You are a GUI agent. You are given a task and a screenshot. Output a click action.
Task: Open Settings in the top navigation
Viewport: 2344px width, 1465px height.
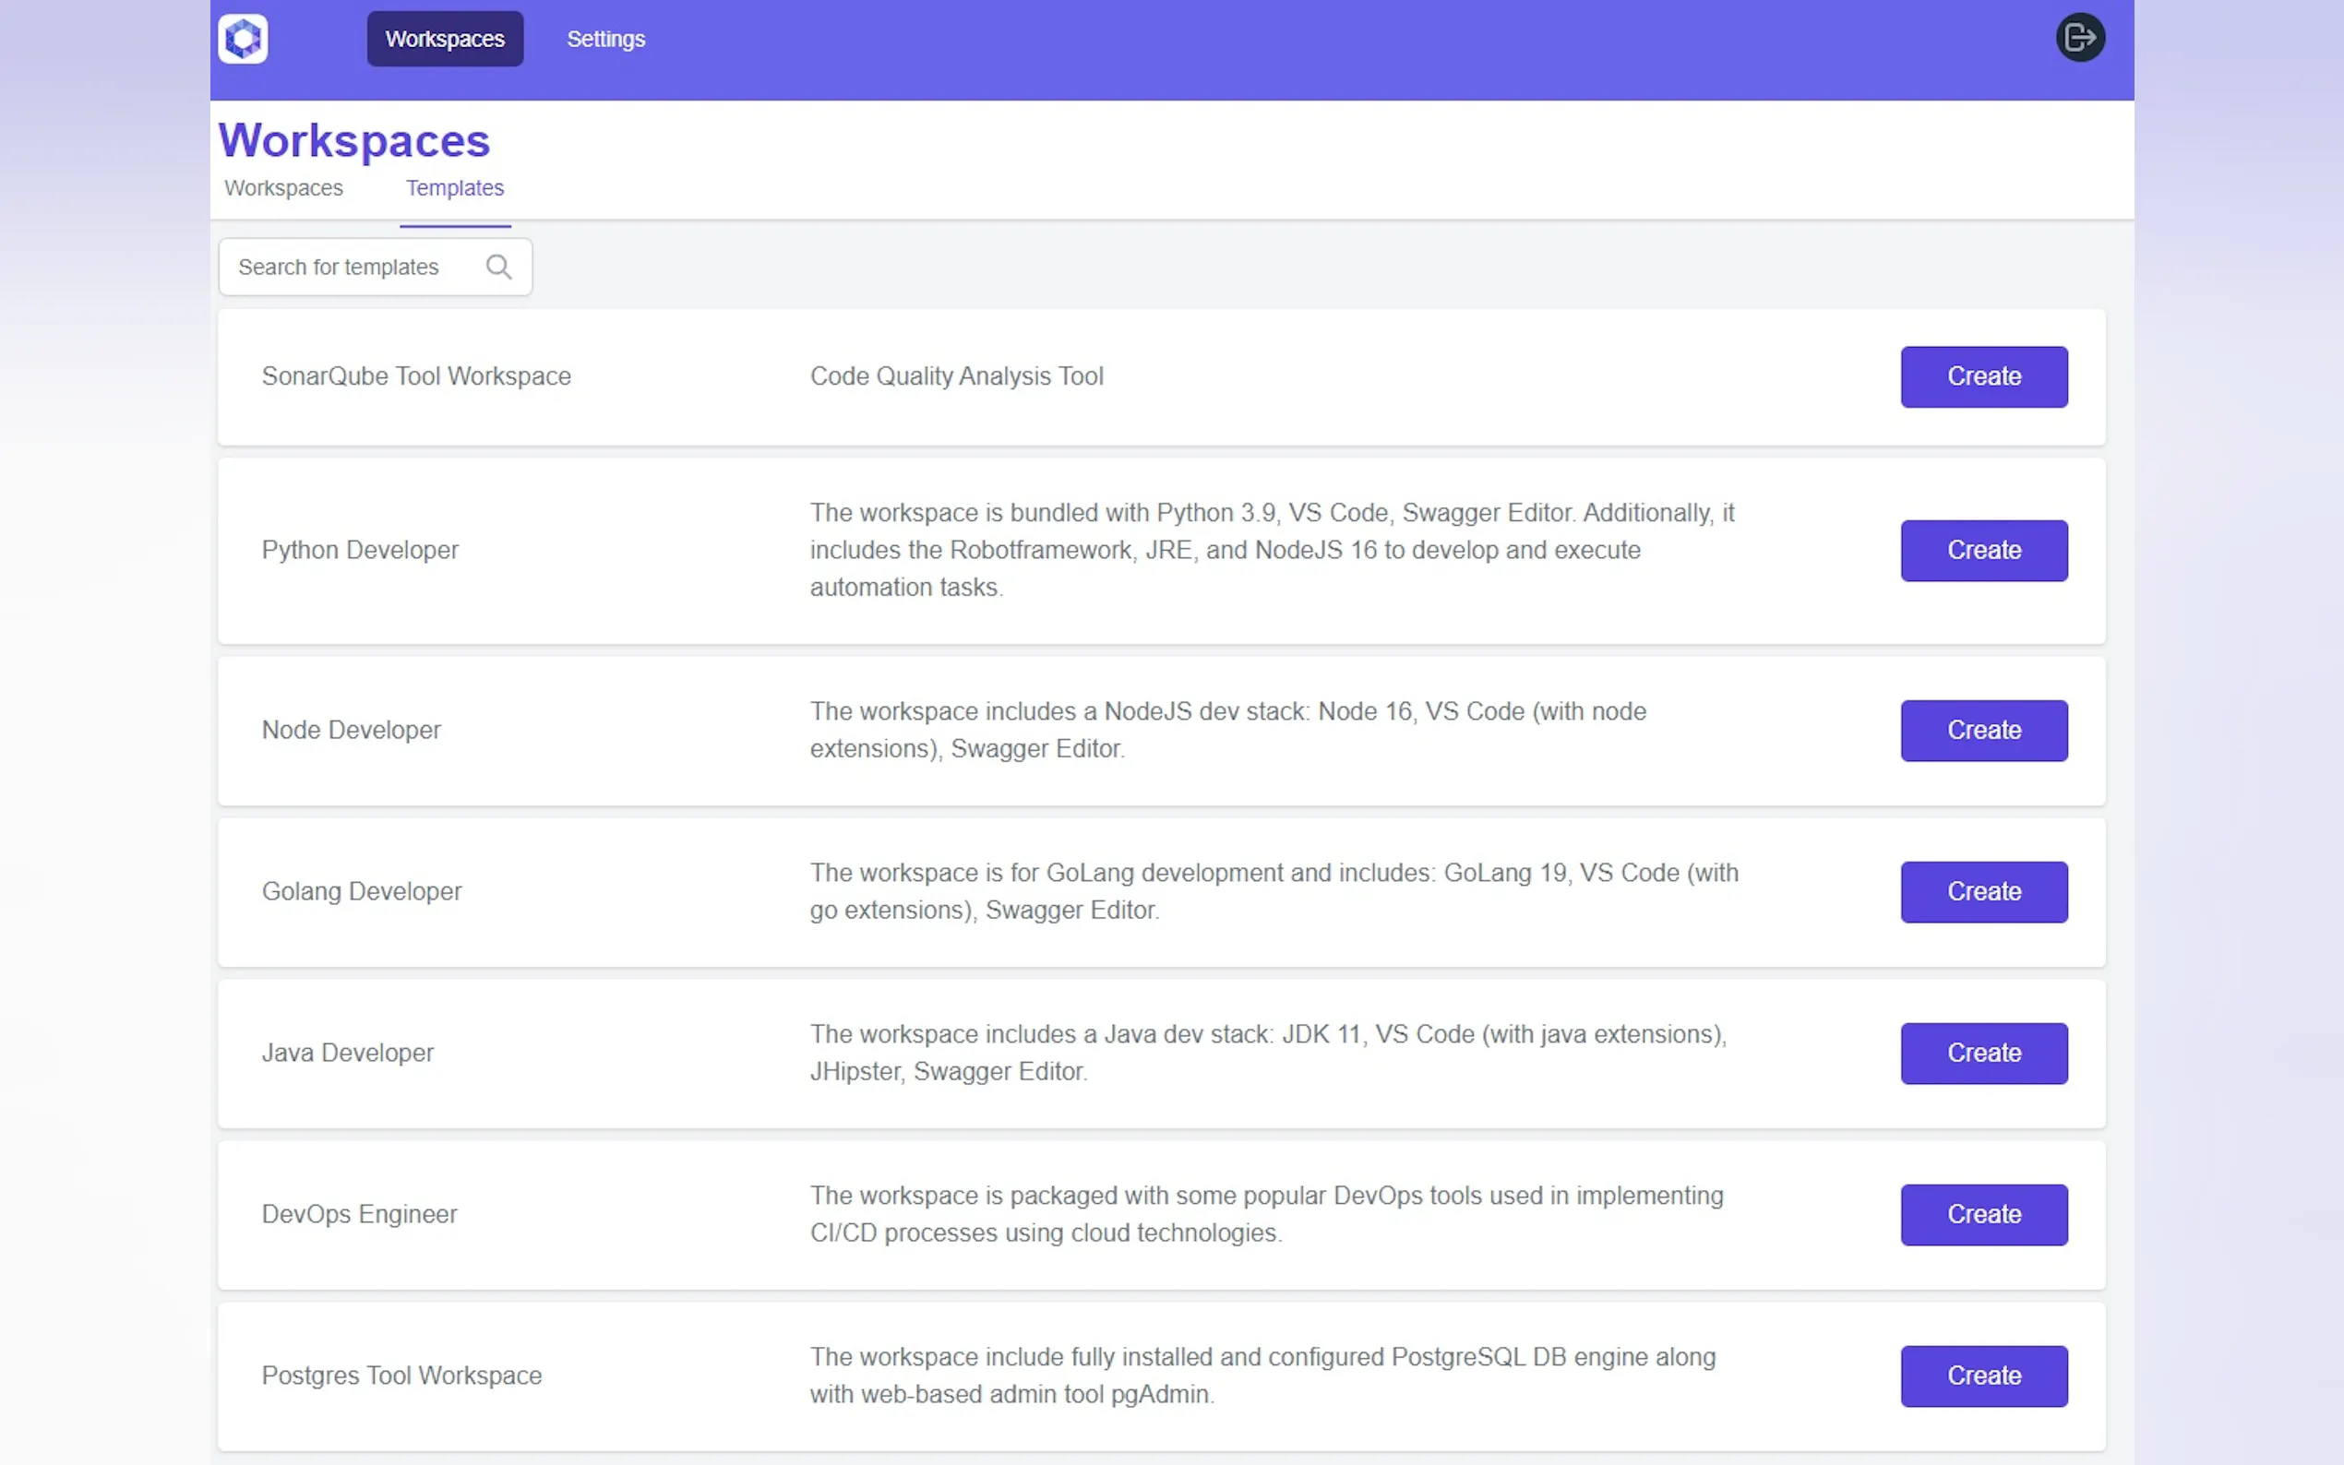tap(605, 39)
